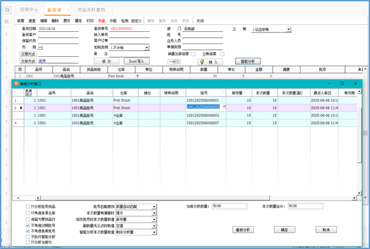Click 送货 link in 交货方式 field
The image size is (370, 249).
42,61
